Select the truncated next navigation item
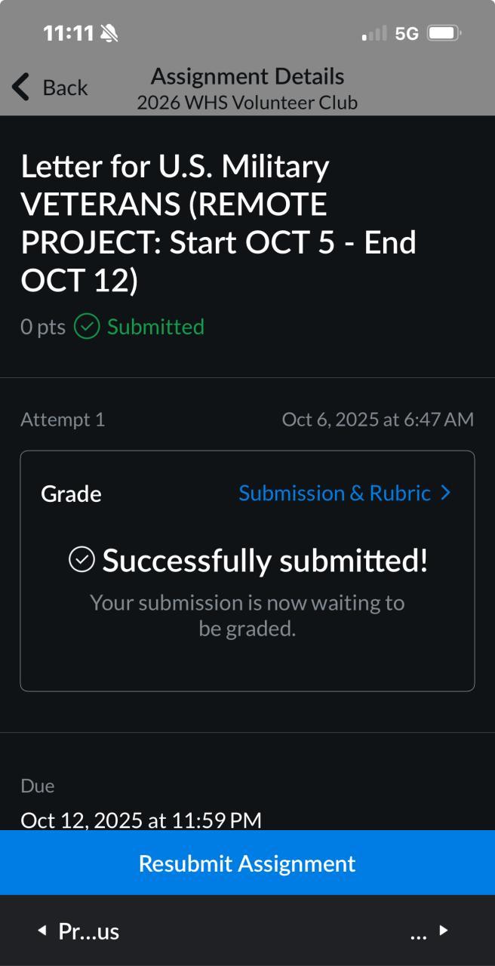 (x=419, y=932)
